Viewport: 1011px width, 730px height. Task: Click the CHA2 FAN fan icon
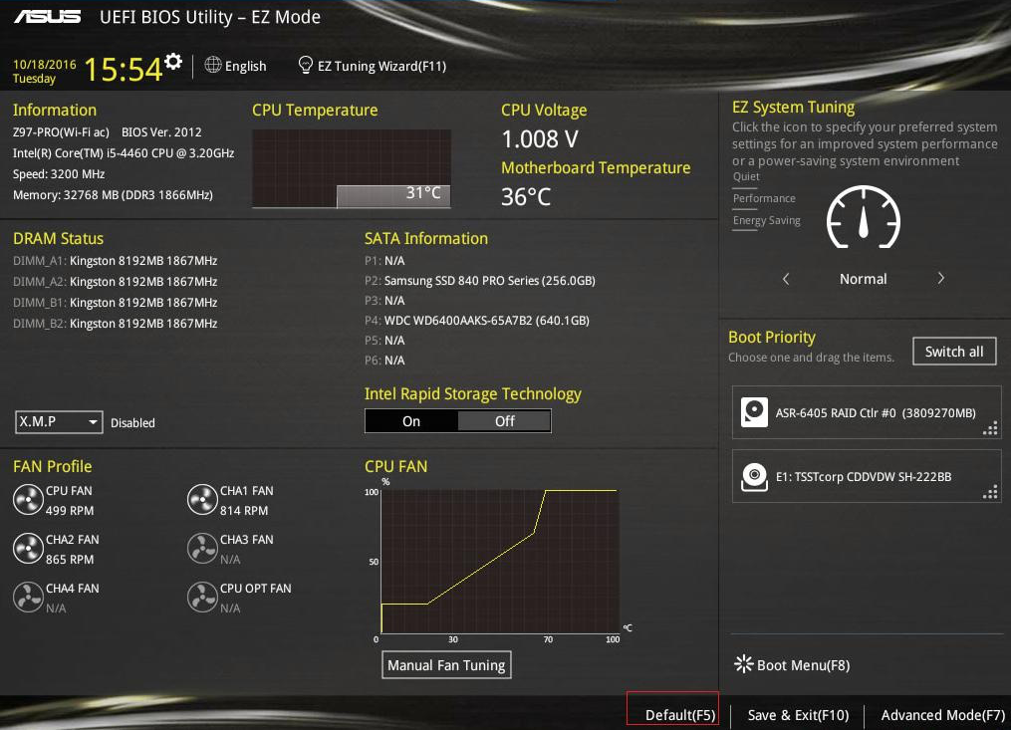coord(28,549)
